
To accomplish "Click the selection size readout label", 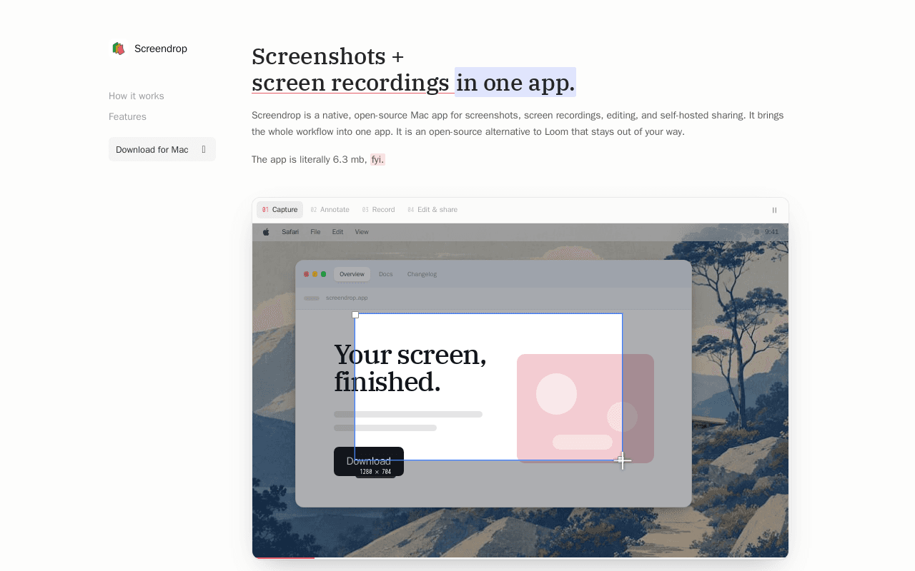I will 375,472.
